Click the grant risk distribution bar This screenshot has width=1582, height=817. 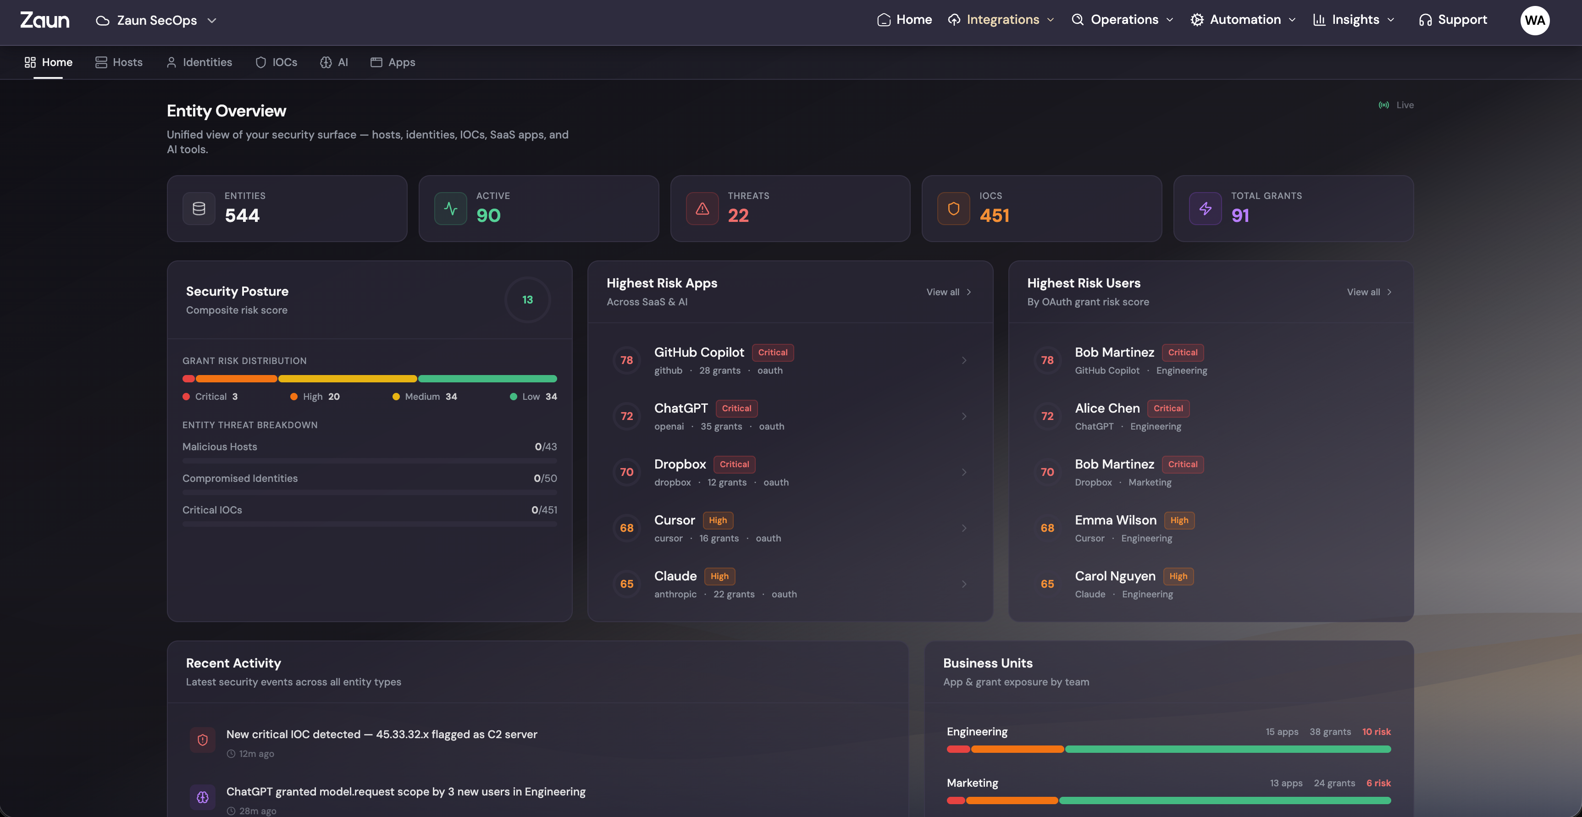[369, 379]
